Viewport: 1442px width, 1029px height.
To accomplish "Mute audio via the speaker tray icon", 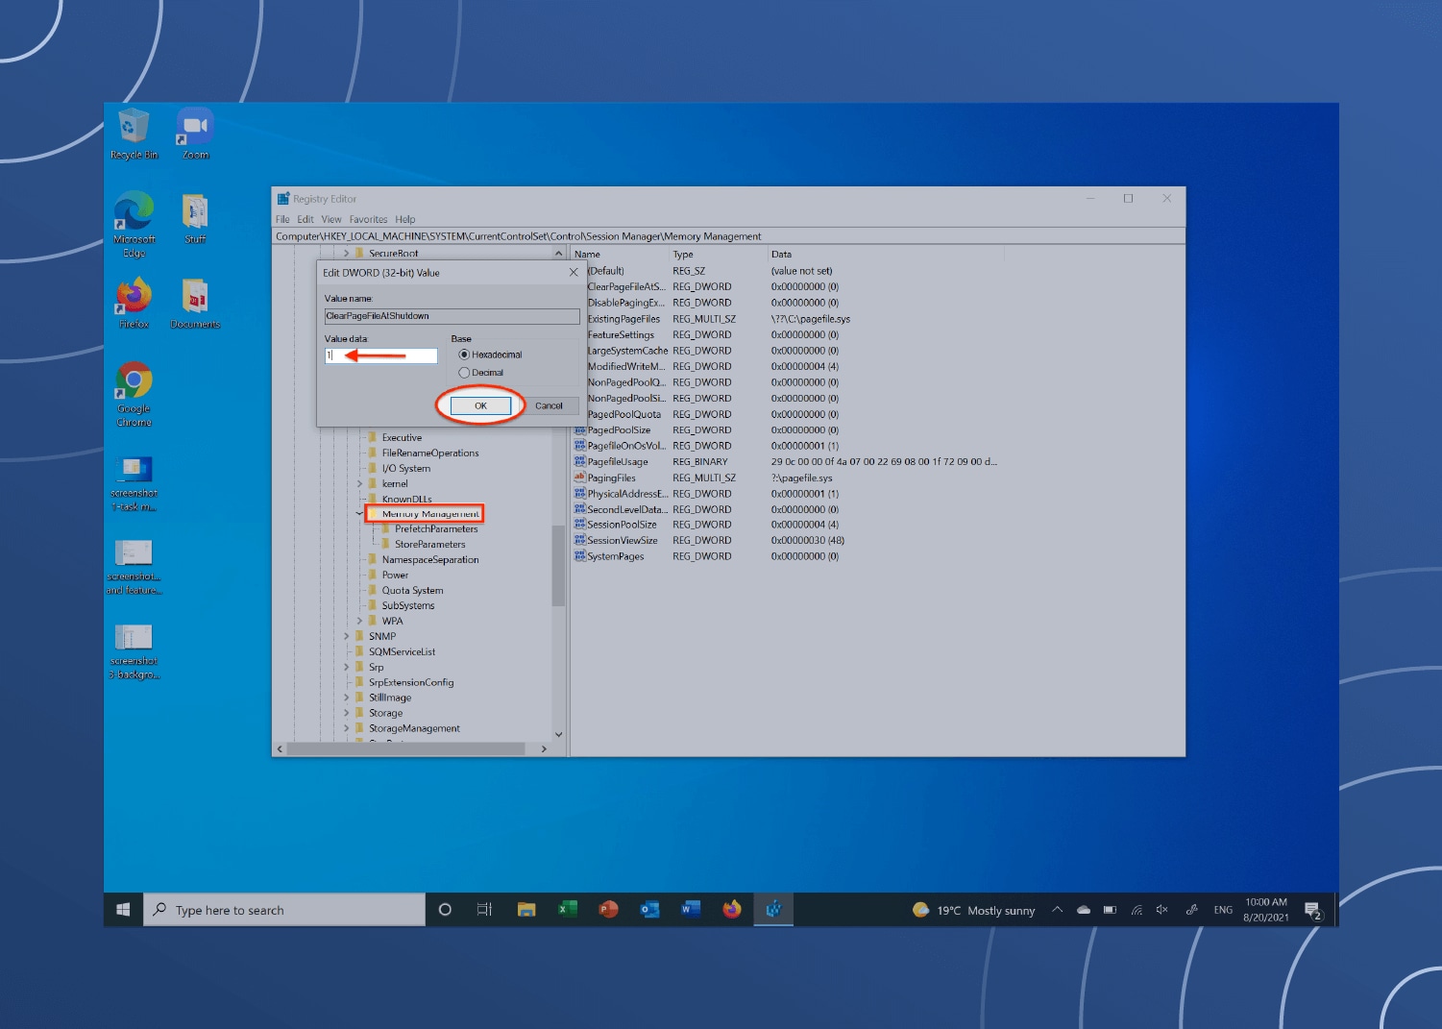I will (x=1162, y=910).
